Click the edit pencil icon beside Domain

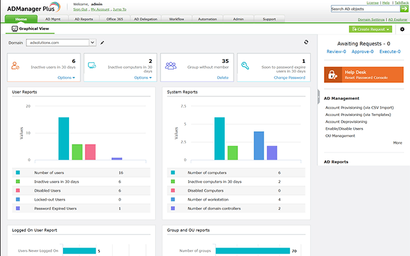click(x=102, y=42)
